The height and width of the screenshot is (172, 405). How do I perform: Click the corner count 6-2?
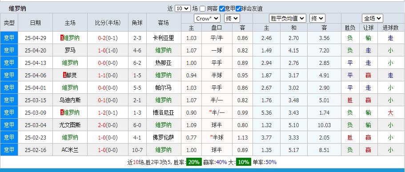(x=137, y=63)
